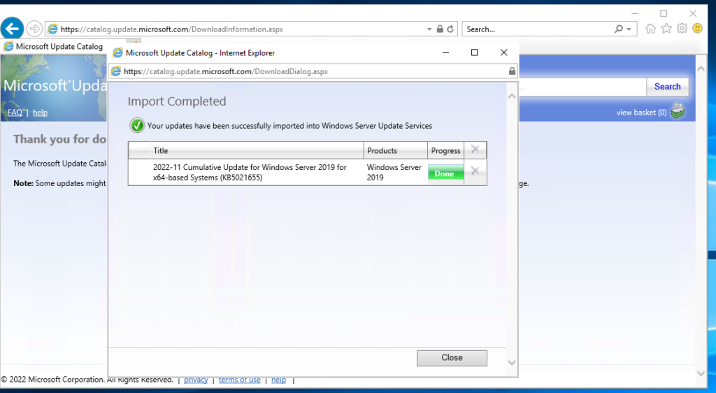The width and height of the screenshot is (716, 393).
Task: Select the Microsoft Update Catalog browser tab
Action: (53, 47)
